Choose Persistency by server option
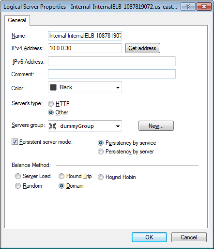The height and width of the screenshot is (249, 214). [x=101, y=152]
